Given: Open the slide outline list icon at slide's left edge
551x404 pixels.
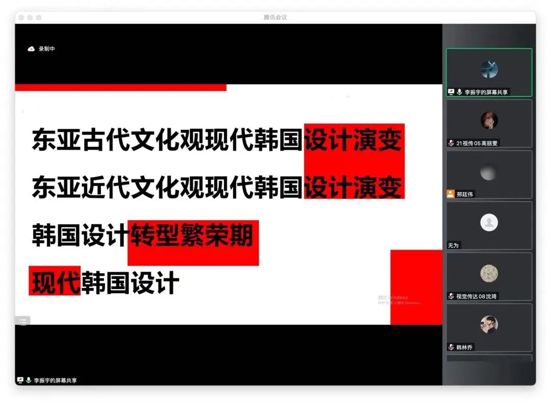Looking at the screenshot, I should point(22,321).
